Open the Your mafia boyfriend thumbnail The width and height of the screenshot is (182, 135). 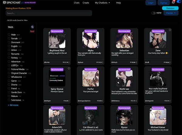point(158,78)
